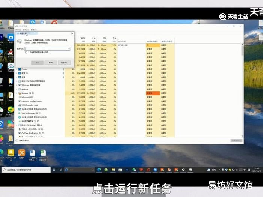263x197 pixels.
Task: Open Photoshop from the taskbar
Action: [x=127, y=170]
